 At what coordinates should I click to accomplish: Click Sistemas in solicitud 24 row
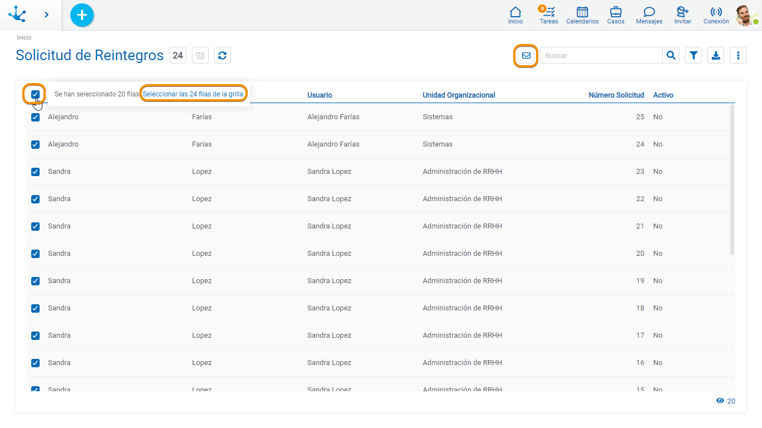coord(438,144)
